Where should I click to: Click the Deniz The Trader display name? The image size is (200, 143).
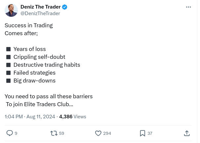tap(41, 7)
